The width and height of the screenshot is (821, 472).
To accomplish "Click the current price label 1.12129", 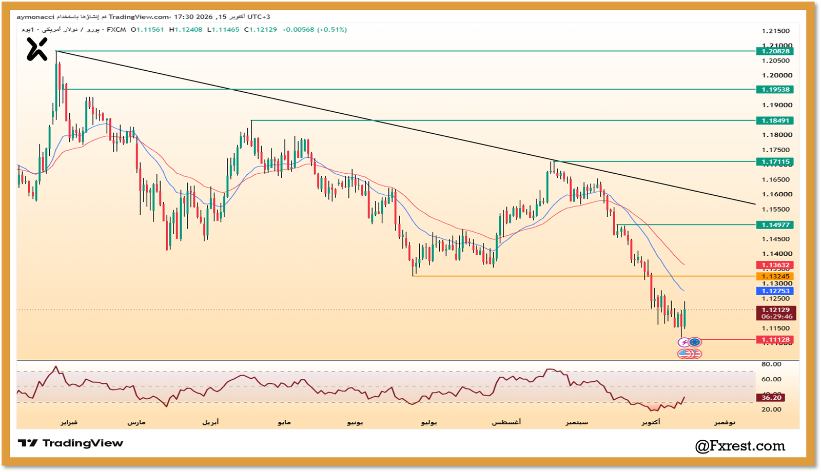I will click(x=775, y=310).
